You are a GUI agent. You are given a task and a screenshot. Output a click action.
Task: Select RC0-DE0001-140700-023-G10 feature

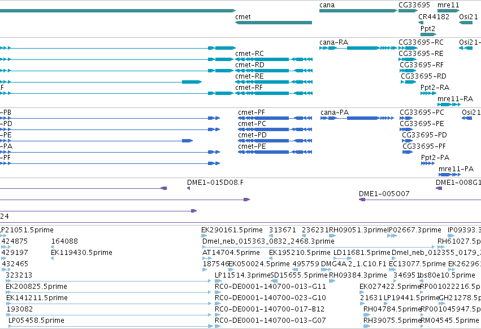(218, 304)
